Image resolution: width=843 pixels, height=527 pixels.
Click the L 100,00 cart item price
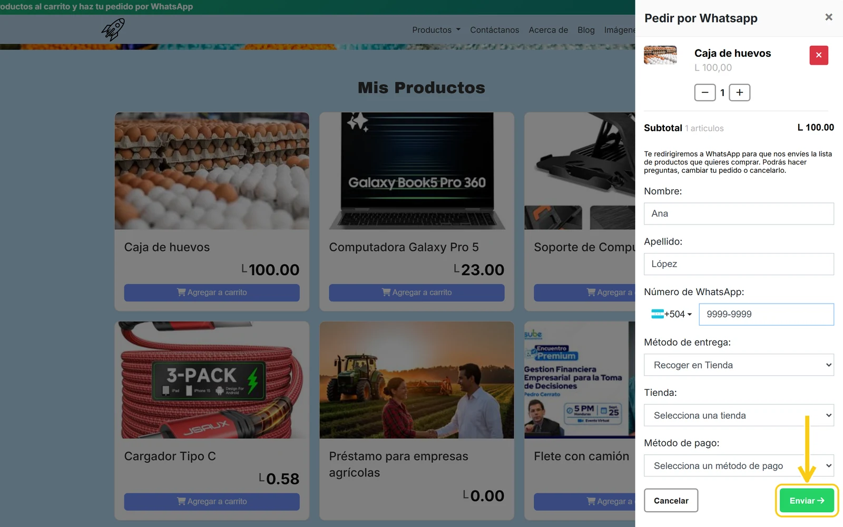[713, 67]
